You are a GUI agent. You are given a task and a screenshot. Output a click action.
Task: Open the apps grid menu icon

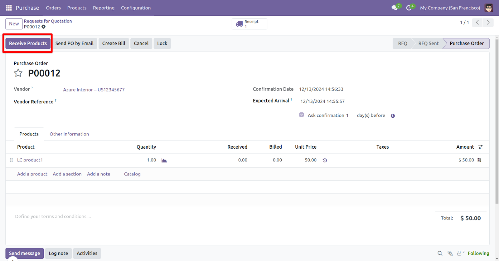[9, 8]
